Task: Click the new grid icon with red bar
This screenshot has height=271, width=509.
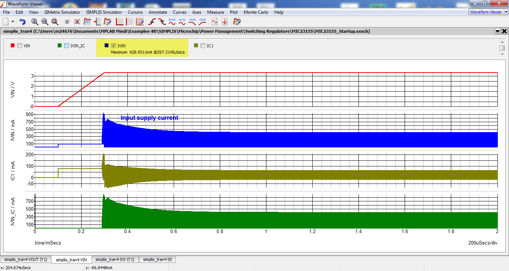Action: click(x=130, y=22)
